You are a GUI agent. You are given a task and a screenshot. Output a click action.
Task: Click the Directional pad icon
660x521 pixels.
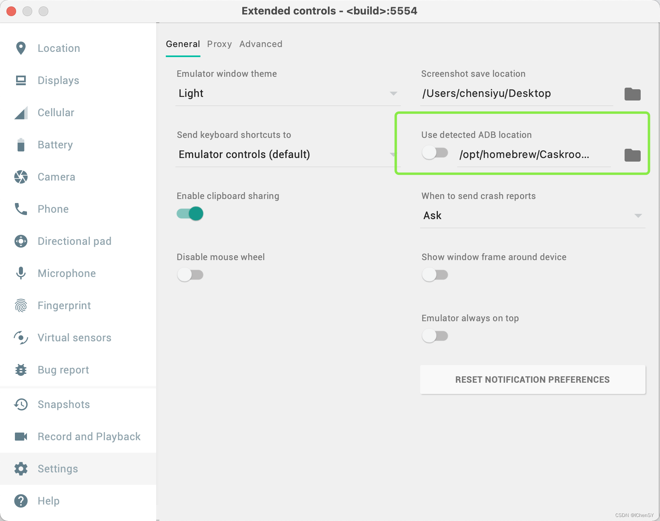coord(21,241)
